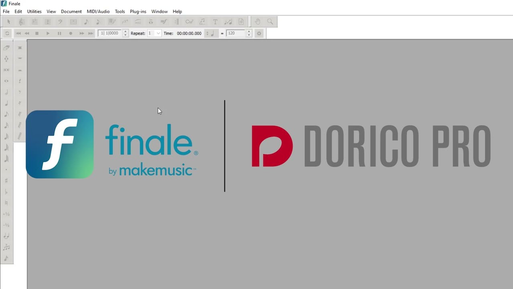Choose quarter rest in rests palette
The height and width of the screenshot is (289, 513).
coord(20,81)
